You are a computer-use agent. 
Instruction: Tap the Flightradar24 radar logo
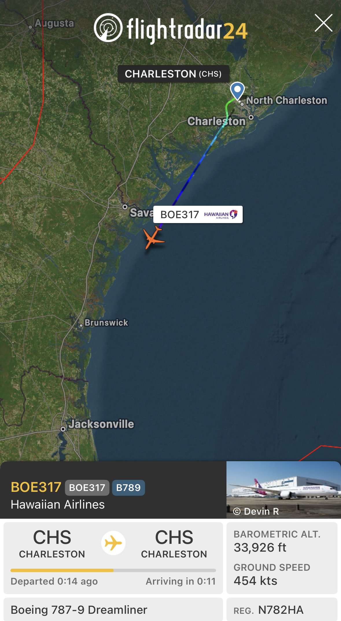[x=108, y=27]
